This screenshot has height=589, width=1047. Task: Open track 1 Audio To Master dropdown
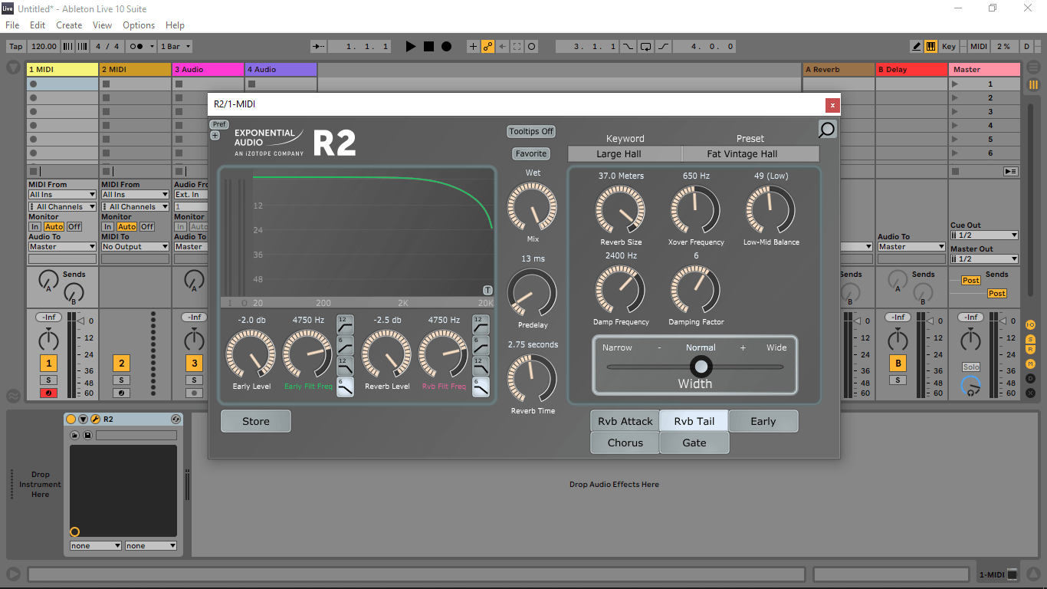click(x=63, y=247)
